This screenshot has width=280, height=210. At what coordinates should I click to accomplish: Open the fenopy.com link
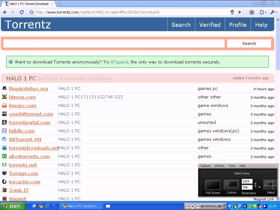pos(22,106)
